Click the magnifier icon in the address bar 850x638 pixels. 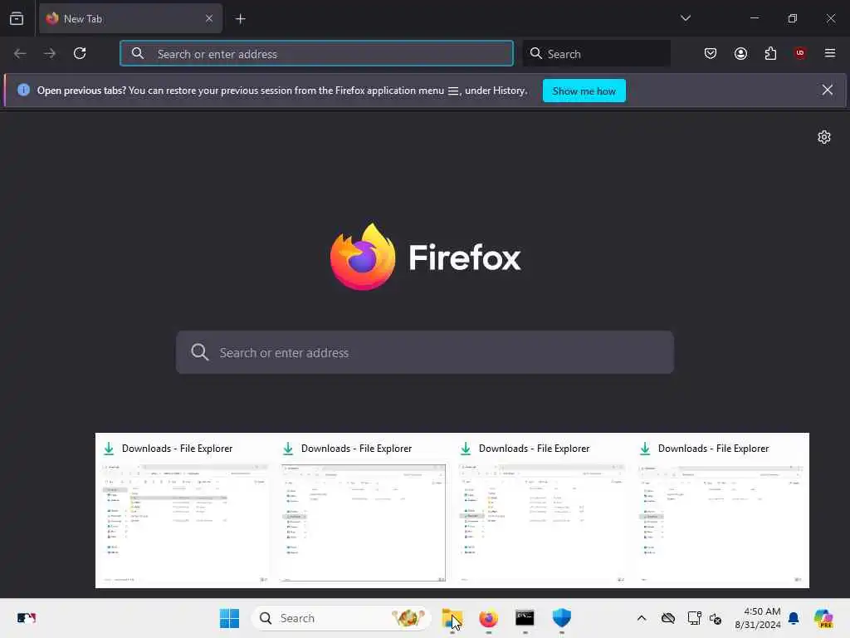(x=138, y=53)
